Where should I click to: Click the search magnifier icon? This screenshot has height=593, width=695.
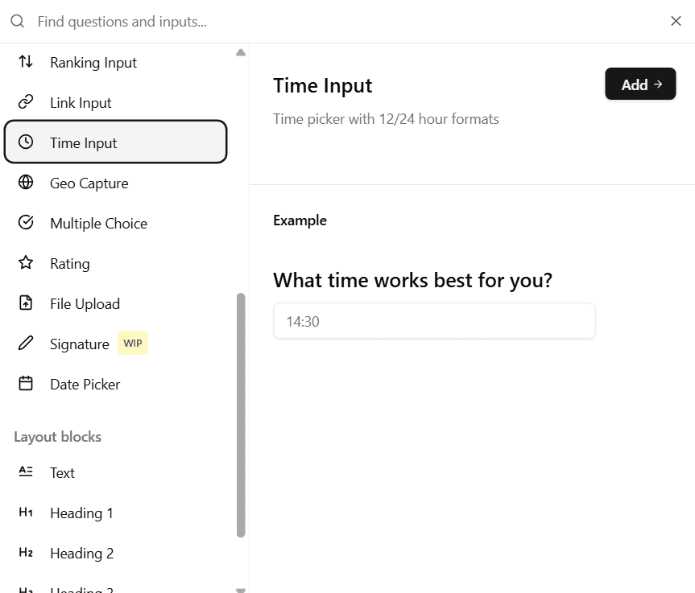point(17,21)
